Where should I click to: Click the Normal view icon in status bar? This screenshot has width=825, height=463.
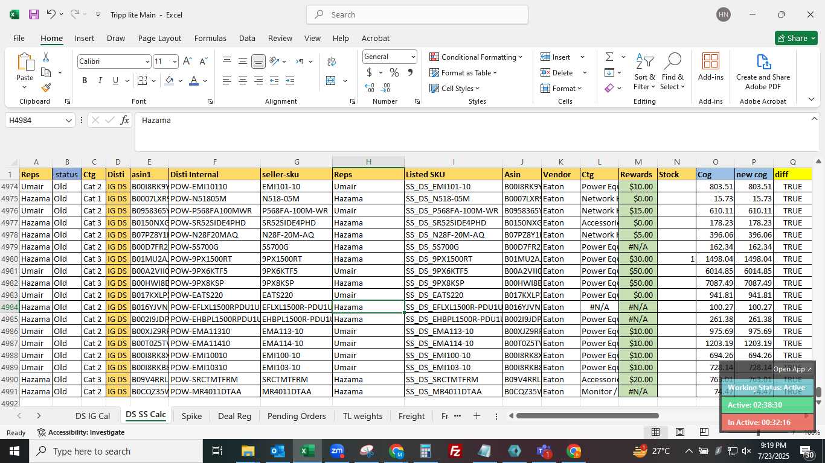pyautogui.click(x=655, y=432)
